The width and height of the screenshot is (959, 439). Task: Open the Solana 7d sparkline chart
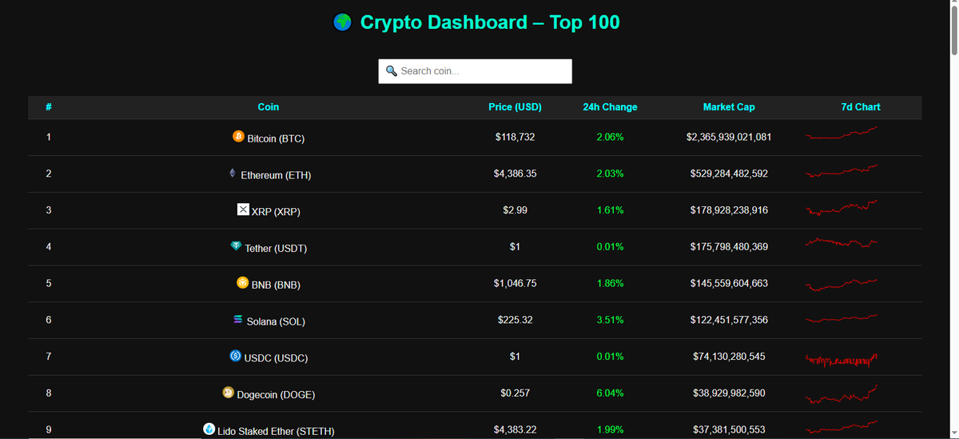[842, 317]
